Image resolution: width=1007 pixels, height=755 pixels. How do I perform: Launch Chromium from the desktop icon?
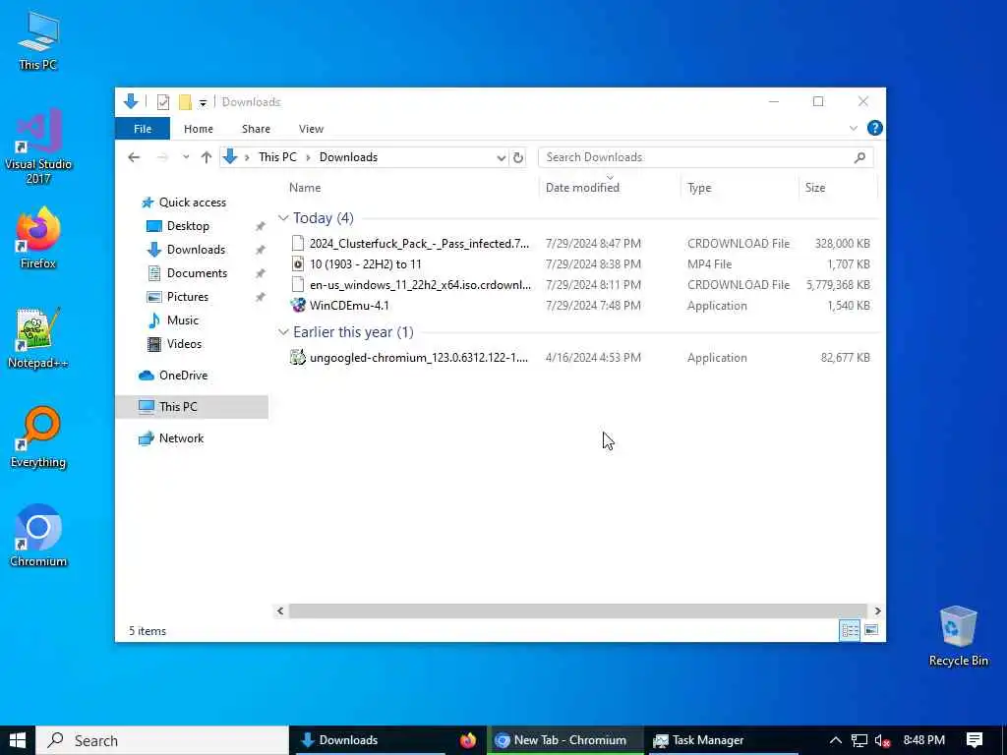[38, 536]
